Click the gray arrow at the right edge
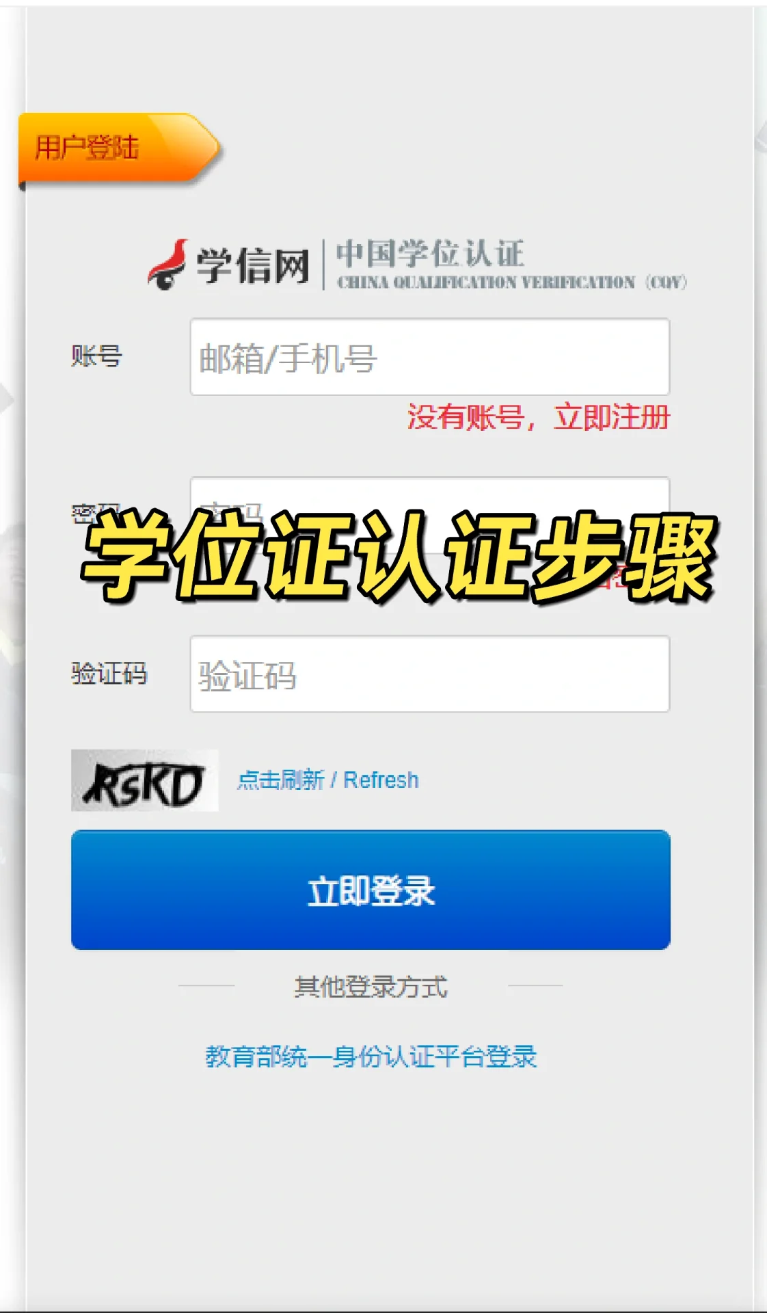 click(x=760, y=137)
